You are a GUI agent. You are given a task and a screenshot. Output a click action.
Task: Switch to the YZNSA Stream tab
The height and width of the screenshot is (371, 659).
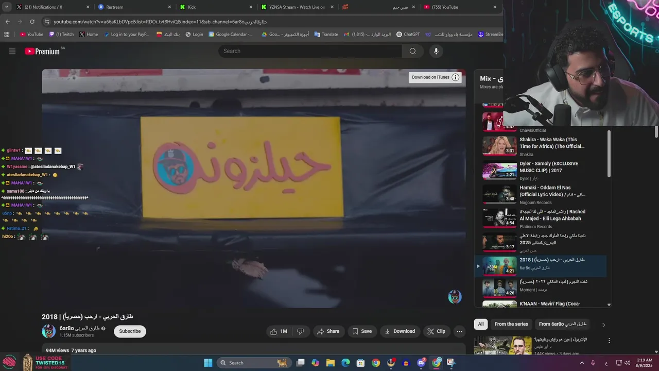pyautogui.click(x=298, y=7)
